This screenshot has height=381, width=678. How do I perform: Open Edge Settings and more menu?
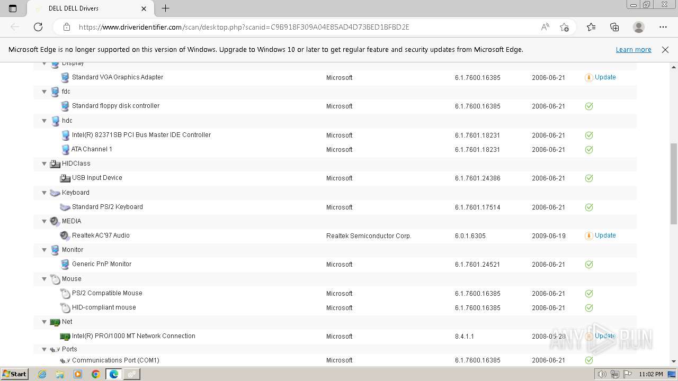tap(663, 27)
